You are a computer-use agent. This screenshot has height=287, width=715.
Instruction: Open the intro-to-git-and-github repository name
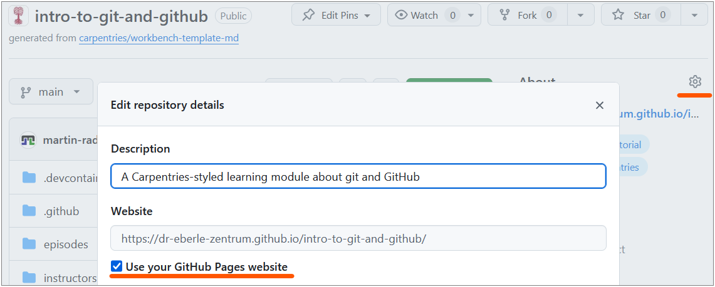pyautogui.click(x=122, y=16)
